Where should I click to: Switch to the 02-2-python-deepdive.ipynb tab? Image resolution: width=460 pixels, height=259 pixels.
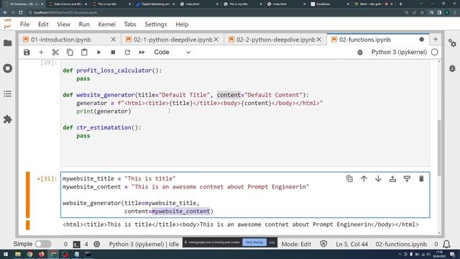[276, 40]
